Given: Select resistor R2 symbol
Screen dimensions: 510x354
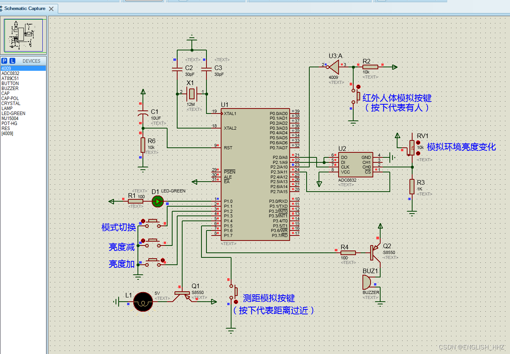Looking at the screenshot, I should click(370, 67).
